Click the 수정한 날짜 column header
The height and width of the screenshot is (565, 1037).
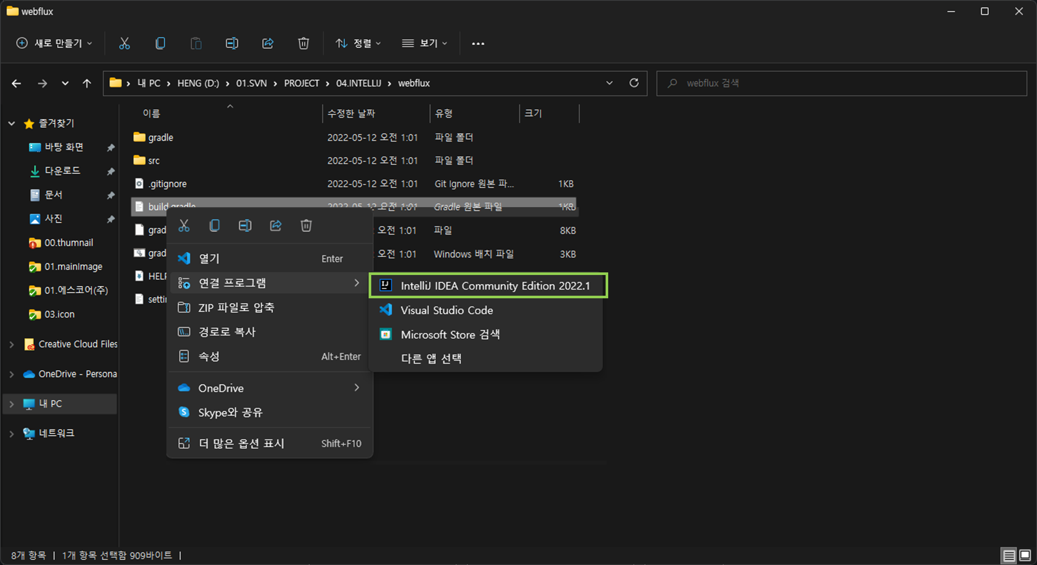352,113
